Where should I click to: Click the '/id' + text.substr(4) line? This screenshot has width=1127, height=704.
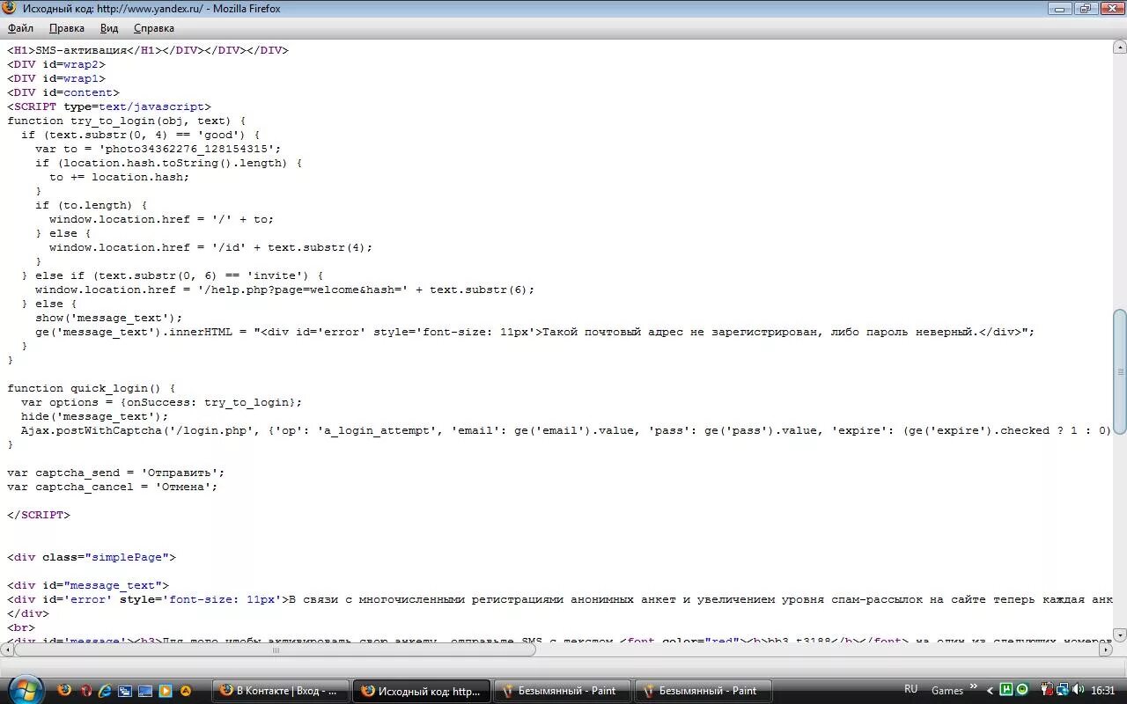211,247
